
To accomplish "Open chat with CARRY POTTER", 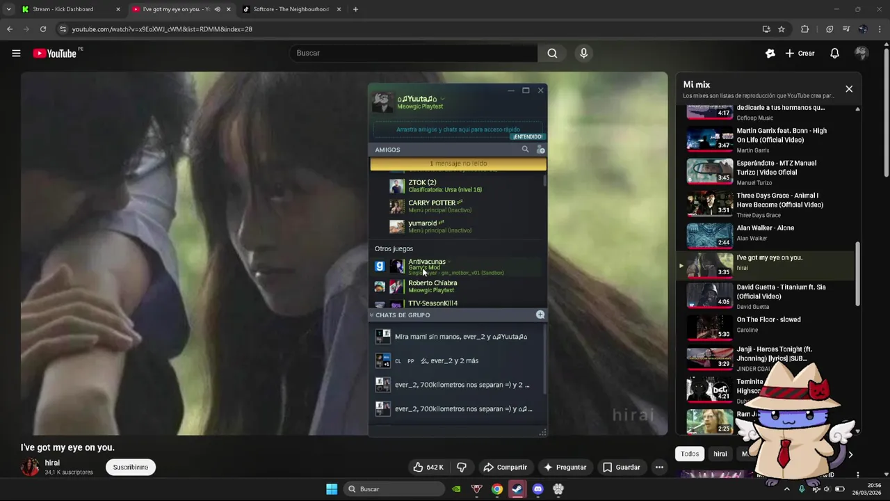I will [x=458, y=206].
